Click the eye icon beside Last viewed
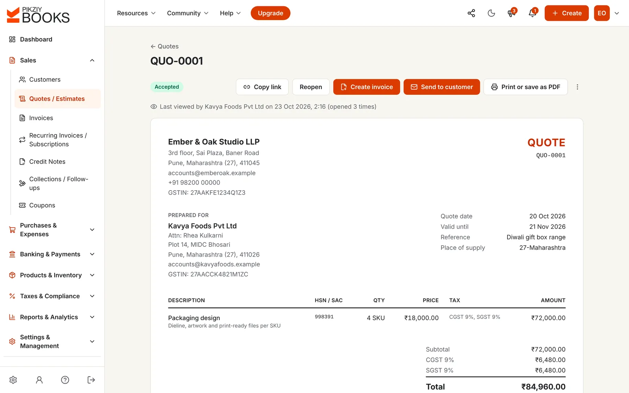Viewport: 629px width, 393px height. 154,107
